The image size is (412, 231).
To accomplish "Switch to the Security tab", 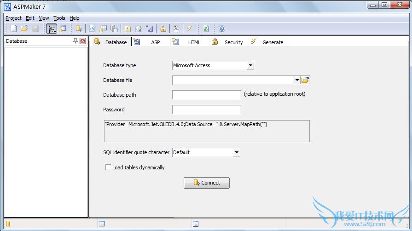I will (229, 42).
